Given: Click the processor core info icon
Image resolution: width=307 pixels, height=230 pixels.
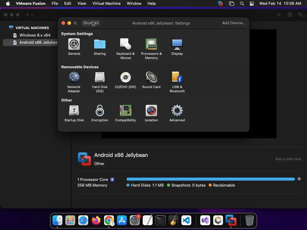Looking at the screenshot, I should [112, 180].
